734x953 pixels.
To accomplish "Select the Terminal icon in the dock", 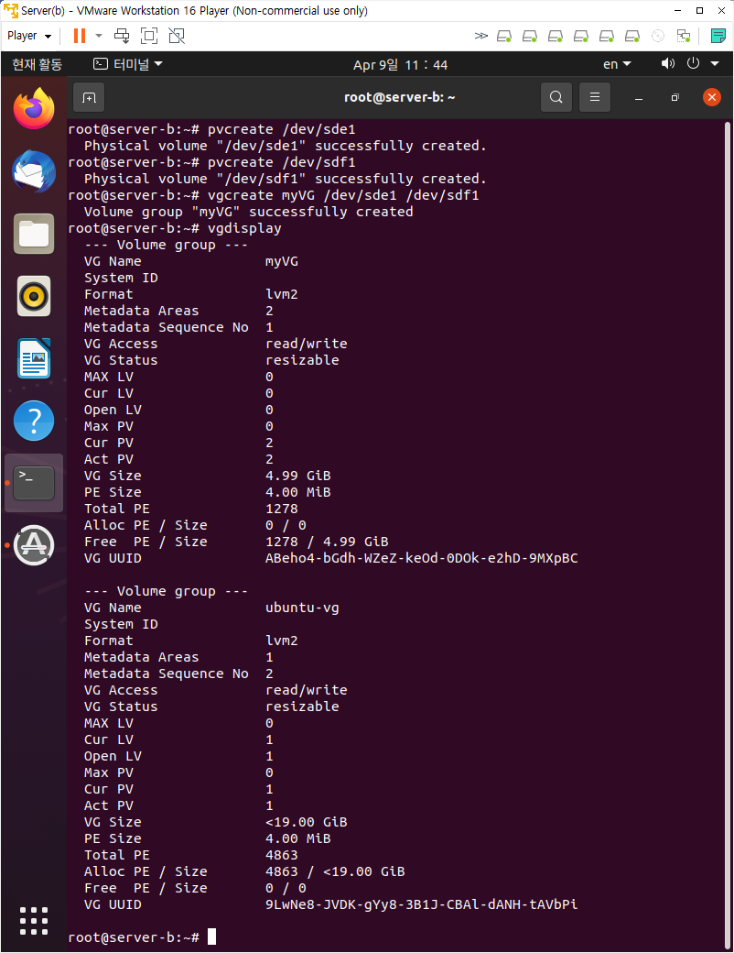I will (34, 483).
